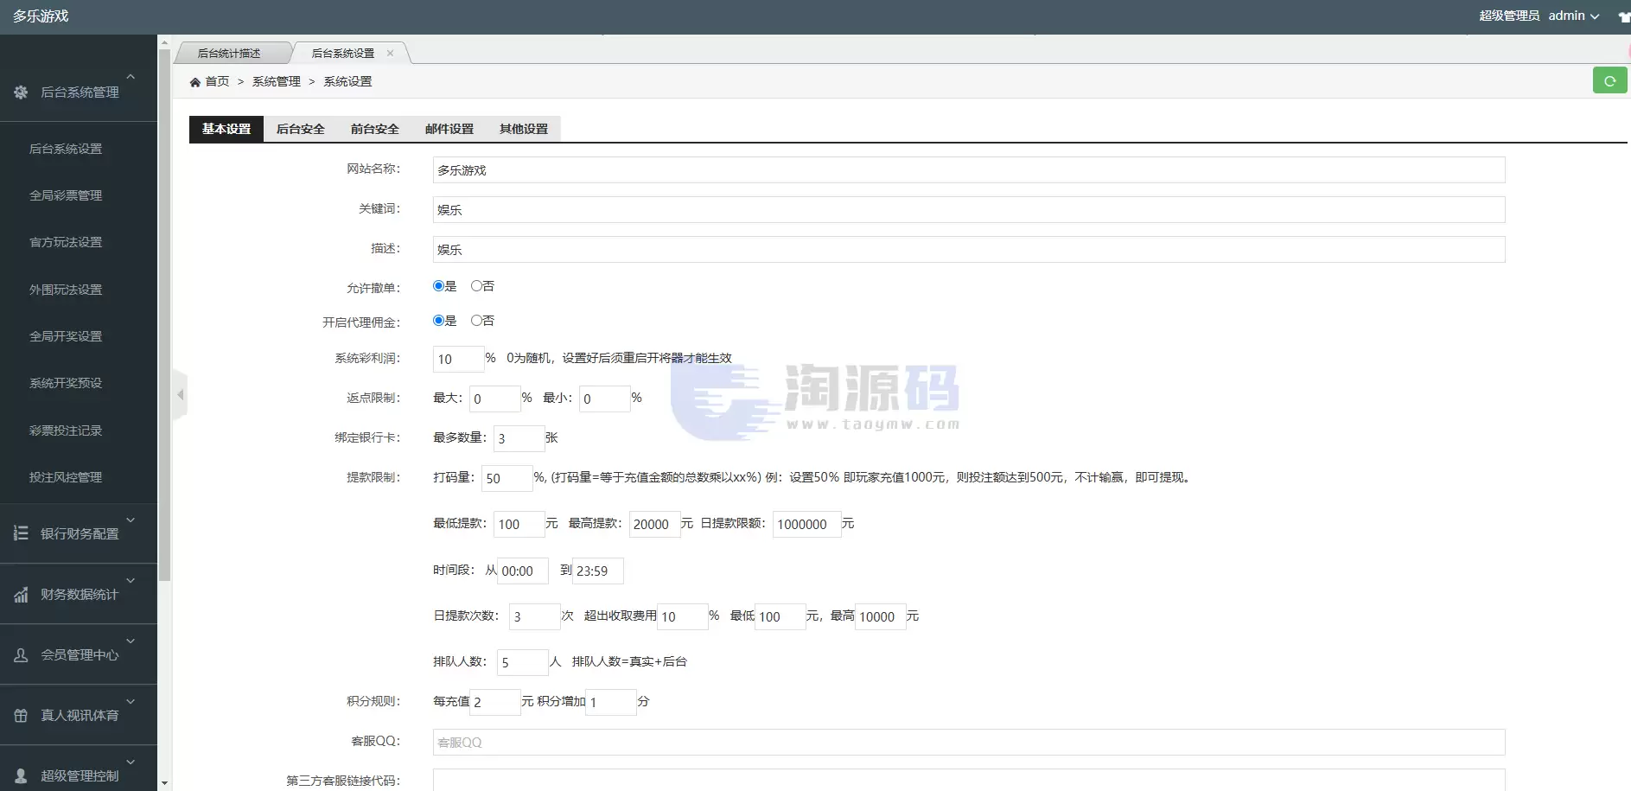This screenshot has width=1631, height=791.
Task: Click the 关键词 input field
Action: click(969, 209)
